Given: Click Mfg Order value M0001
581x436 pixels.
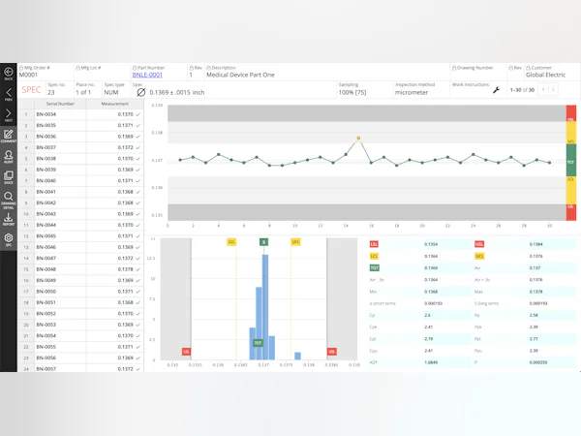Looking at the screenshot, I should tap(28, 75).
